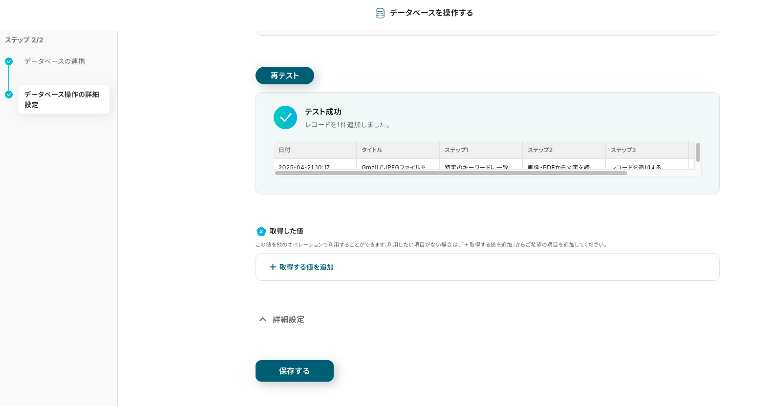Image resolution: width=770 pixels, height=406 pixels.
Task: Click the テスト成功 success check icon
Action: click(285, 117)
